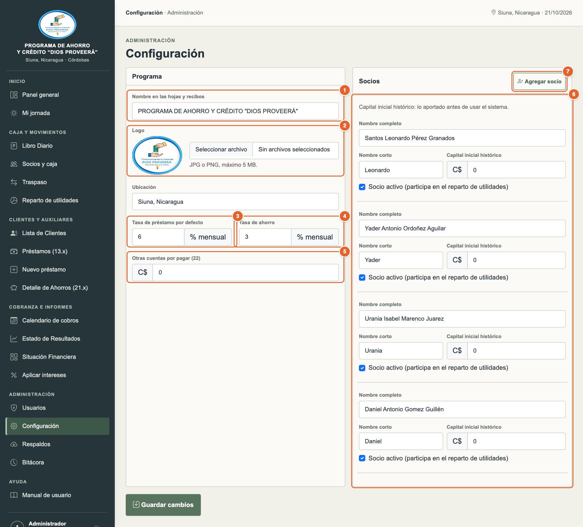Edit full name Santos Leonardo Pérez Granados
583x527 pixels.
point(462,138)
